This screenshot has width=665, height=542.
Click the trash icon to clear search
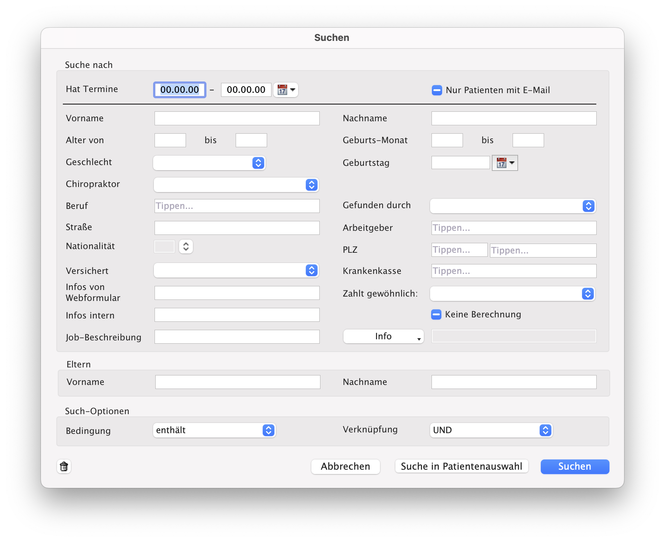pyautogui.click(x=64, y=466)
